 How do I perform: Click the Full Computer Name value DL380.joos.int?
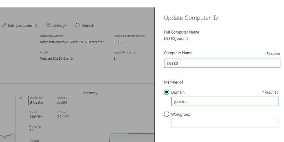click(x=176, y=39)
